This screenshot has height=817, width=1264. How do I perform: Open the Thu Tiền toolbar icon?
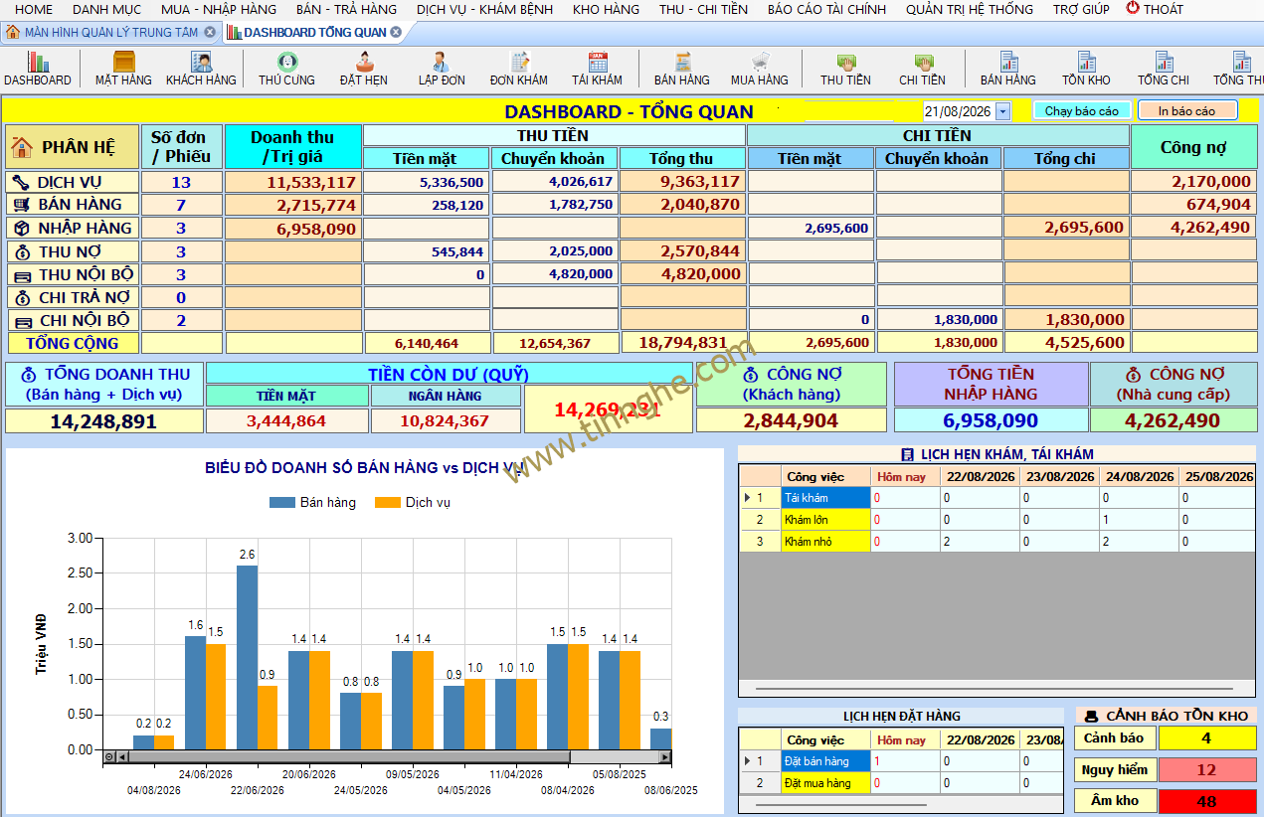coord(845,69)
